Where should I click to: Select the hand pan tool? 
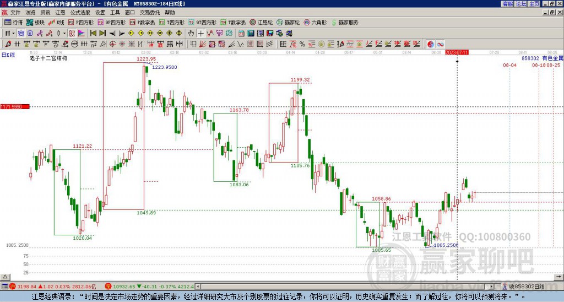point(191,33)
